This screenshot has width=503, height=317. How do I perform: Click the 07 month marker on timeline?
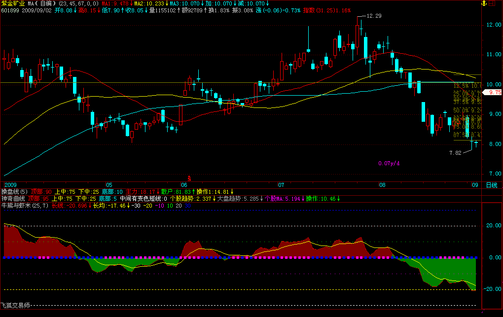pos(281,185)
